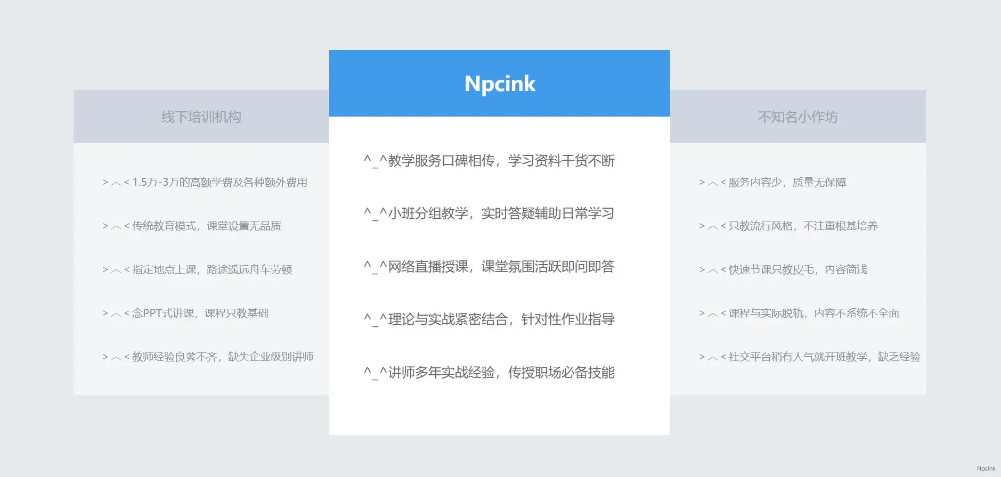Select the 念PPT式讲课，课程只教基础 line

200,314
